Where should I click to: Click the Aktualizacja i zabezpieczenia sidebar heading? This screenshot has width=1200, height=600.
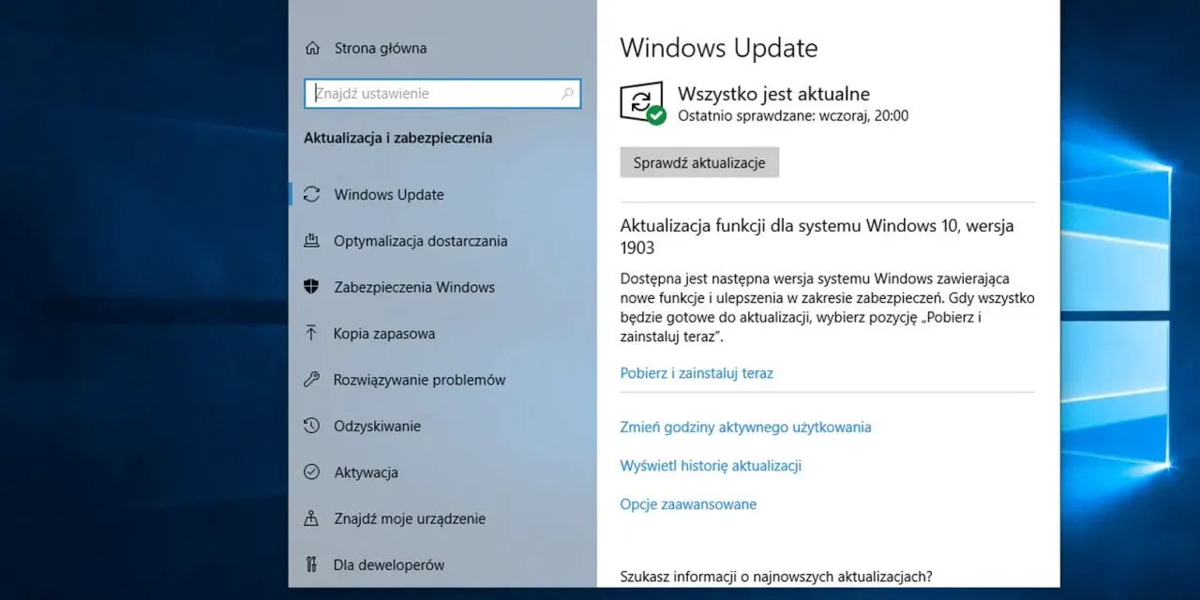click(397, 138)
